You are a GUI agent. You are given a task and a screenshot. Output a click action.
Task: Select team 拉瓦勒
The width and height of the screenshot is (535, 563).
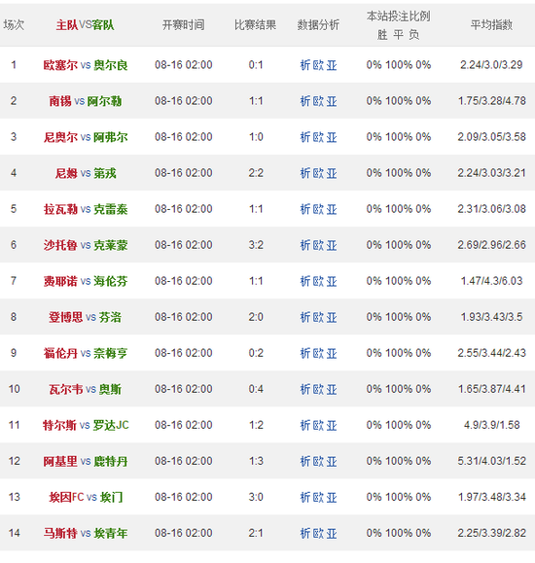click(60, 209)
